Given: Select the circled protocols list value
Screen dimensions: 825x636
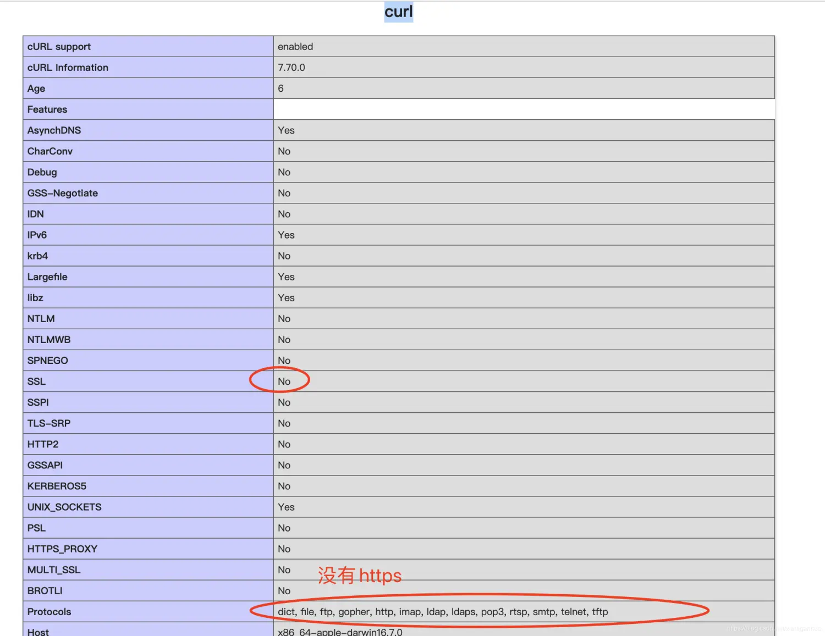Looking at the screenshot, I should click(443, 611).
